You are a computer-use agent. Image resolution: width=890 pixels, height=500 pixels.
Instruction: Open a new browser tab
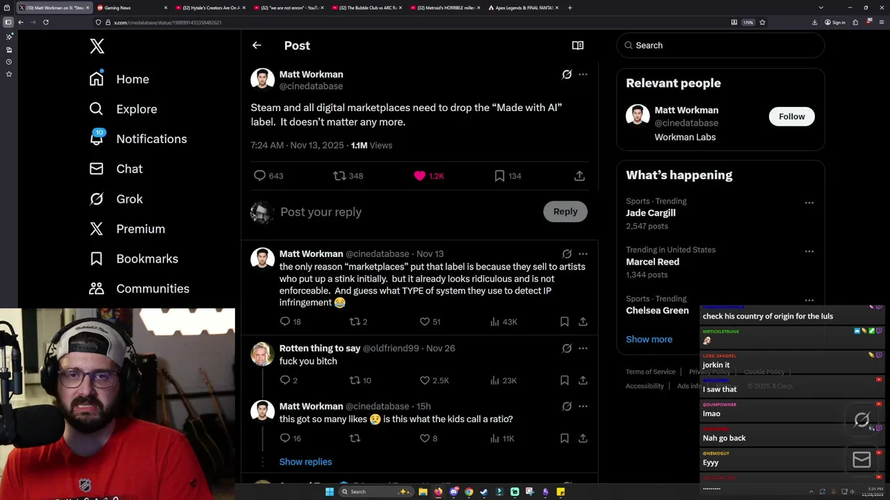click(x=570, y=8)
